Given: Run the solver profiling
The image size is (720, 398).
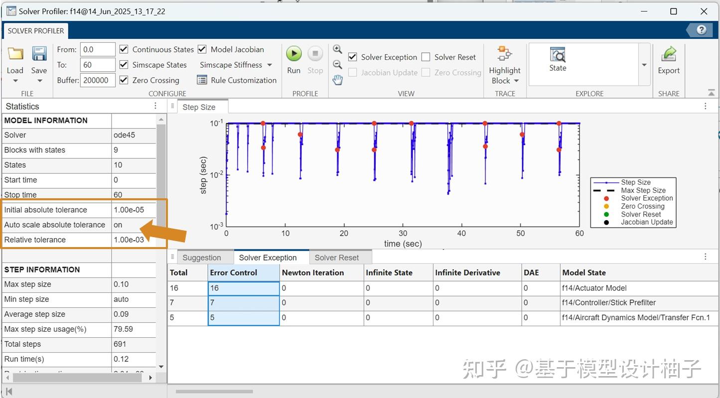Looking at the screenshot, I should [293, 54].
